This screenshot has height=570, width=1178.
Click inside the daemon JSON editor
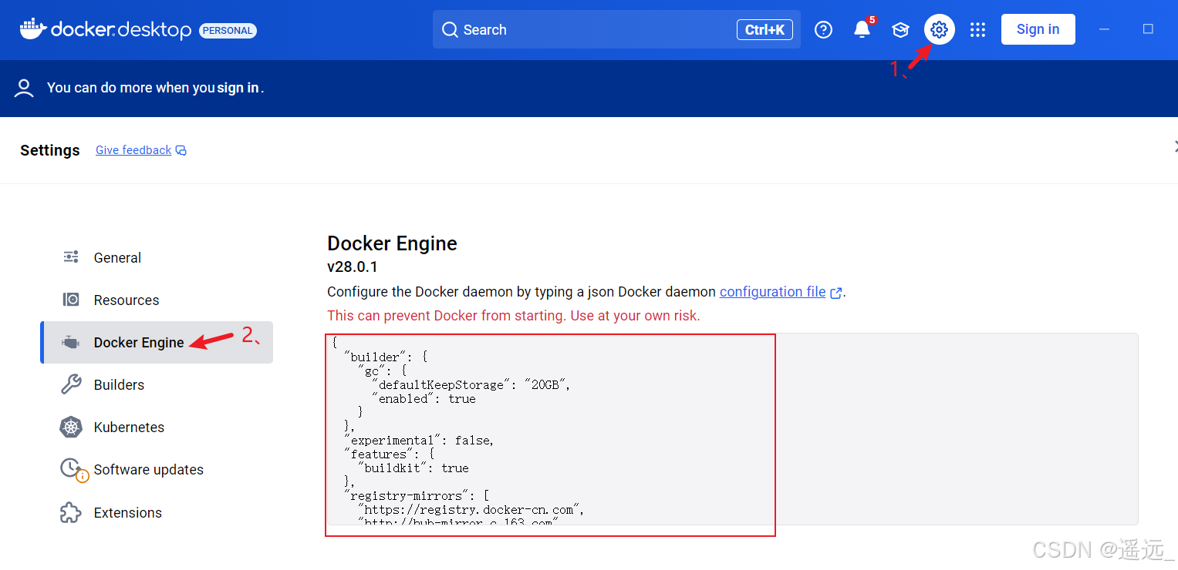(x=731, y=429)
